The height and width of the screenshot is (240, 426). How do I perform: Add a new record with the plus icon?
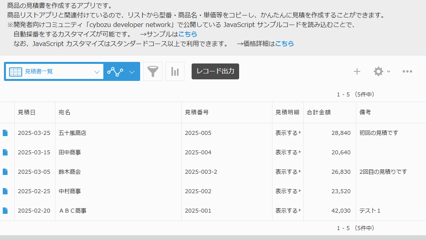click(x=357, y=71)
